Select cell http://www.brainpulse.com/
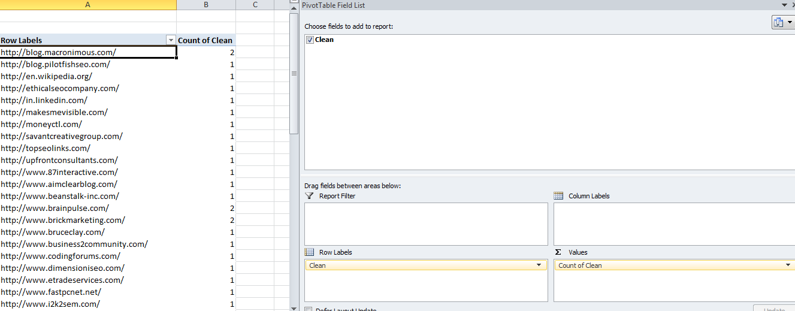Image resolution: width=795 pixels, height=311 pixels. (x=88, y=208)
